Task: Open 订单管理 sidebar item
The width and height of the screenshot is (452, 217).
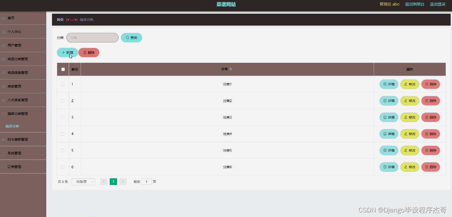Action: 23,167
